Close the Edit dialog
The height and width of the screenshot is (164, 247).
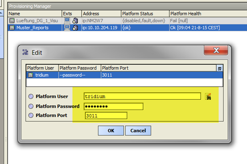[216, 50]
